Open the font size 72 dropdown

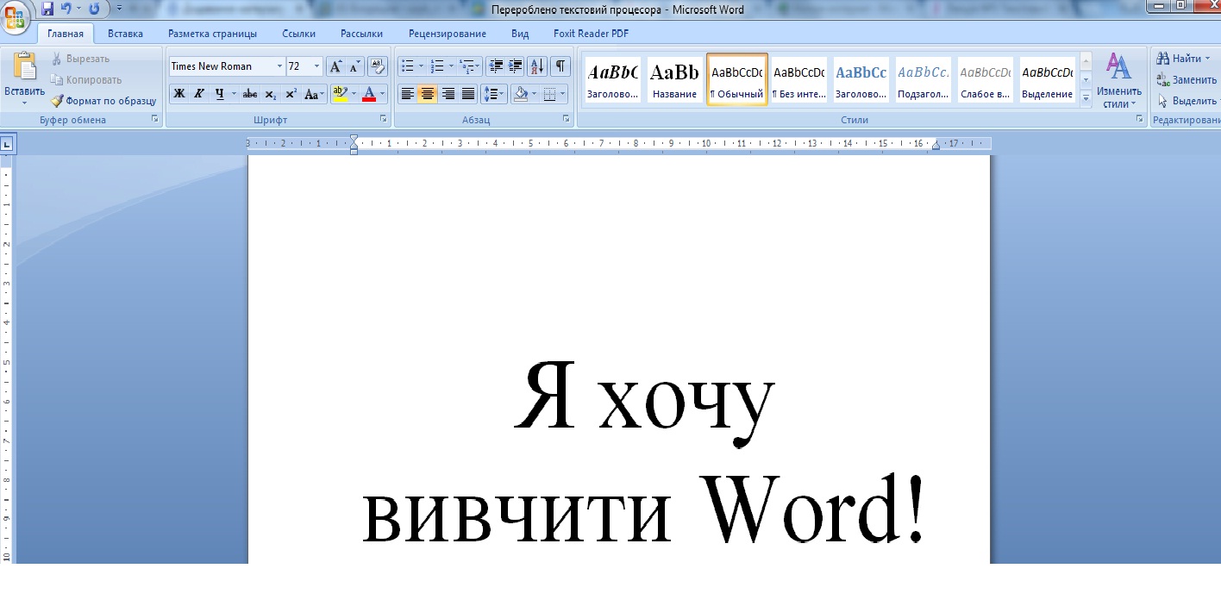pyautogui.click(x=317, y=66)
